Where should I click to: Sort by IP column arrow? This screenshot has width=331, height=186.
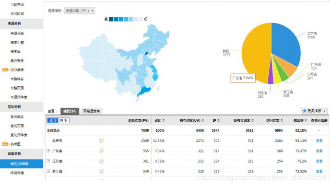pyautogui.click(x=218, y=120)
